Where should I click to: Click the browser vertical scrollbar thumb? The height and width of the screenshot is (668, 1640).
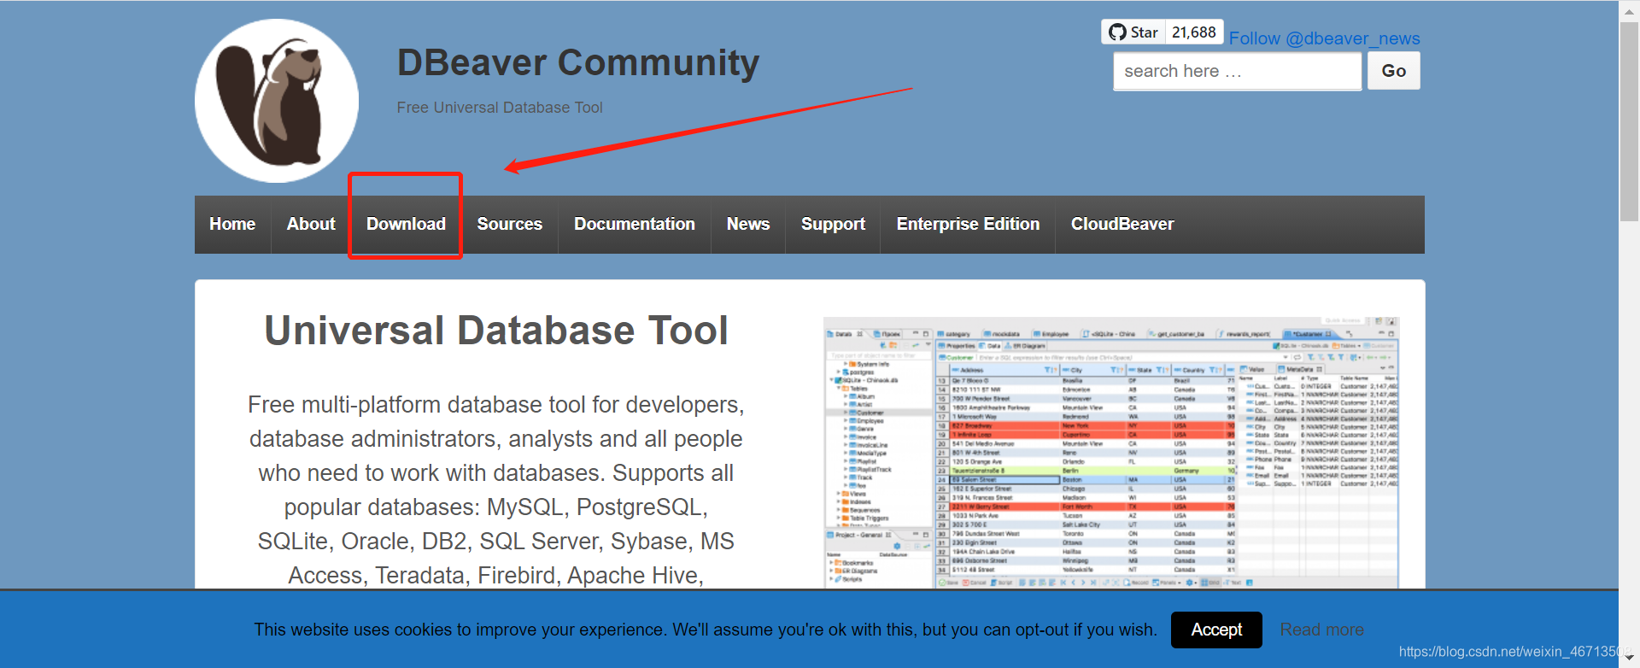[1629, 121]
